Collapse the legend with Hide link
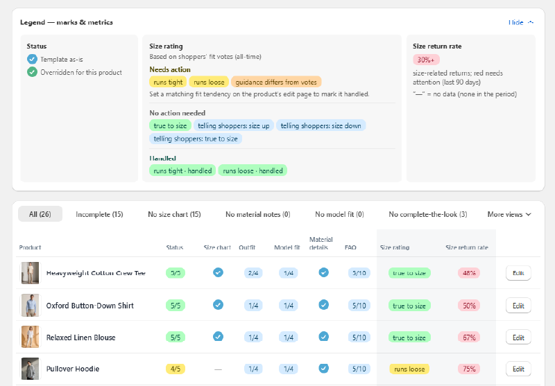 point(521,22)
